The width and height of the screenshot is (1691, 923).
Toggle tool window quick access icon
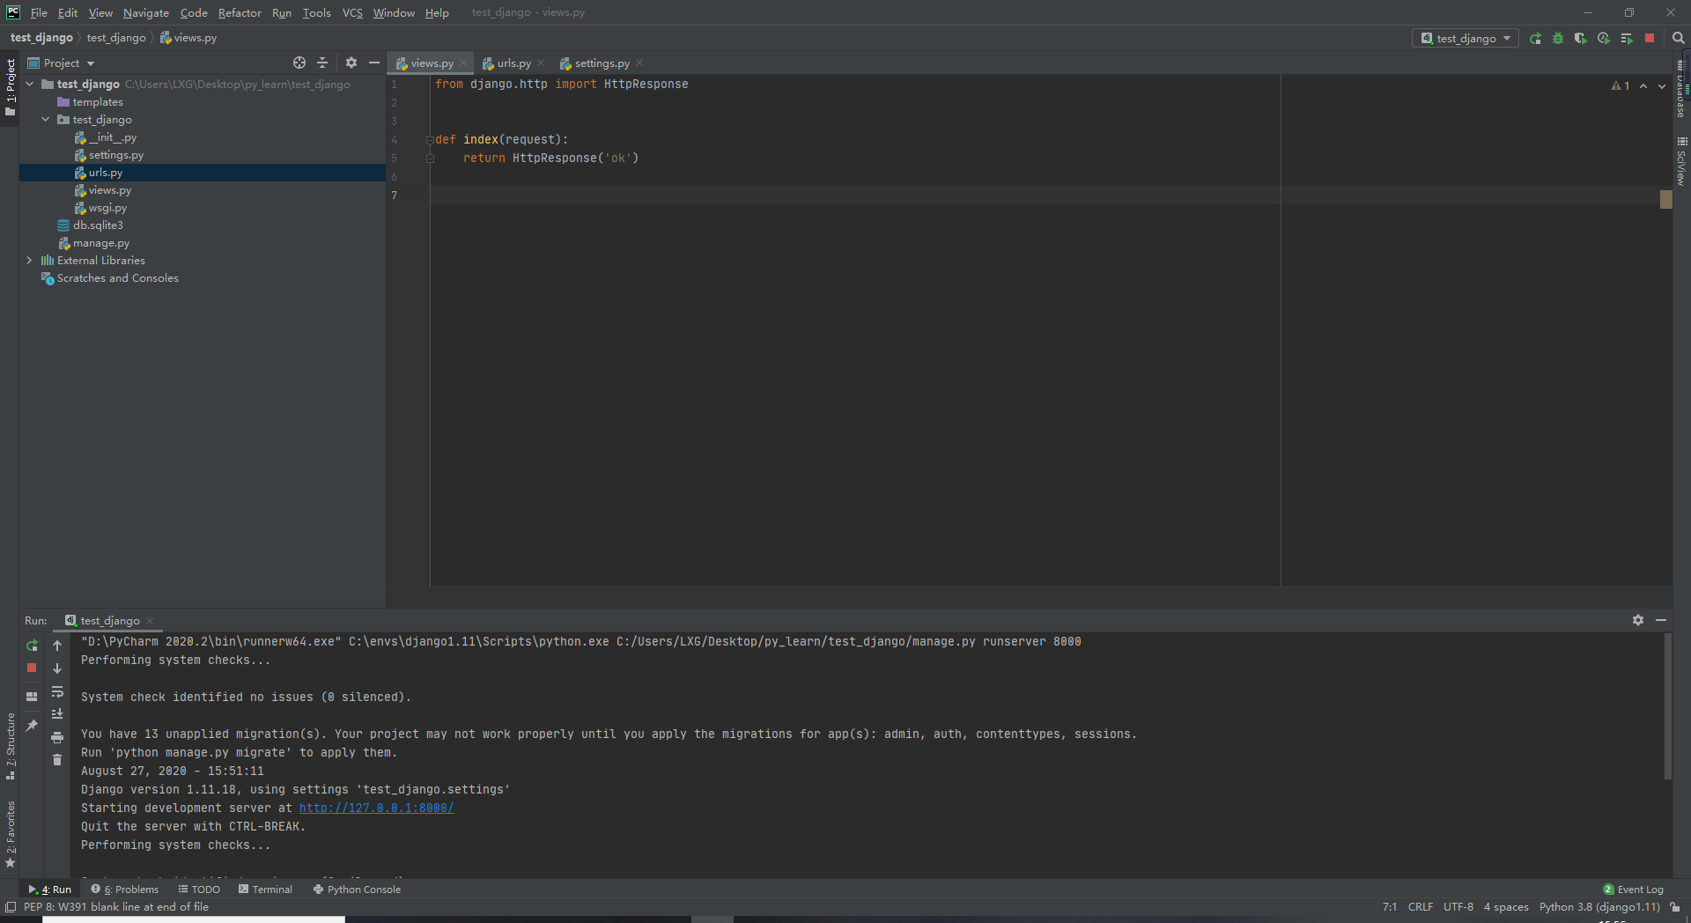[11, 907]
